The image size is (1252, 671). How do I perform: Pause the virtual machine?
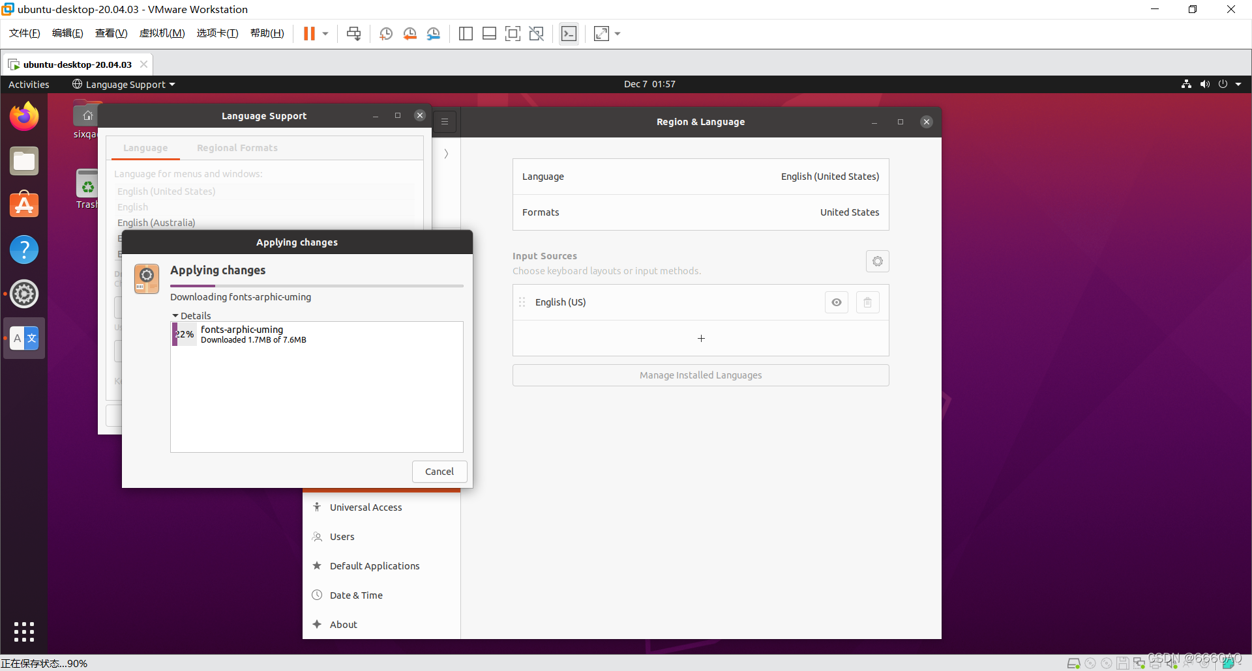coord(309,33)
